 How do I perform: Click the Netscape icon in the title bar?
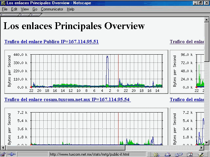point(3,3)
